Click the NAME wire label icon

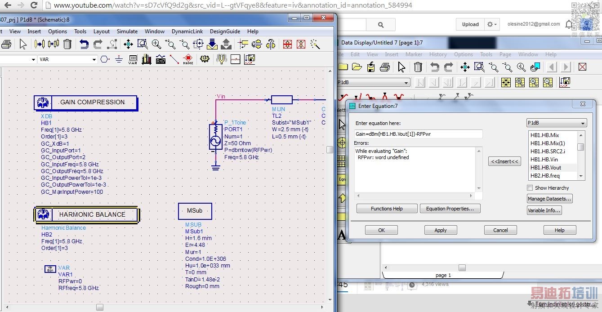point(188,59)
